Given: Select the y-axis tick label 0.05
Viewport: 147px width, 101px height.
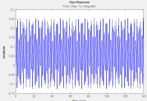Looking at the screenshot, I should point(12,56).
